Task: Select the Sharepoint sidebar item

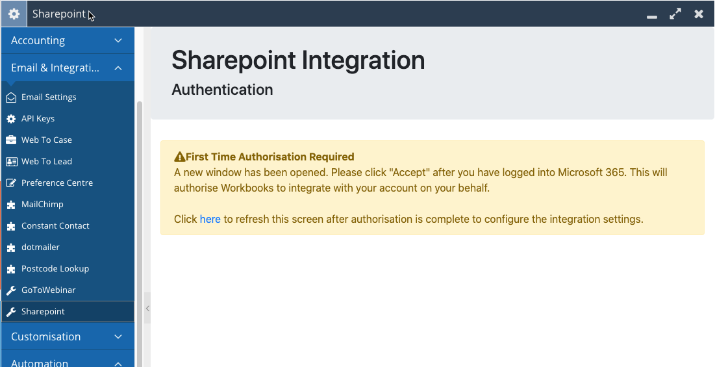Action: 68,311
